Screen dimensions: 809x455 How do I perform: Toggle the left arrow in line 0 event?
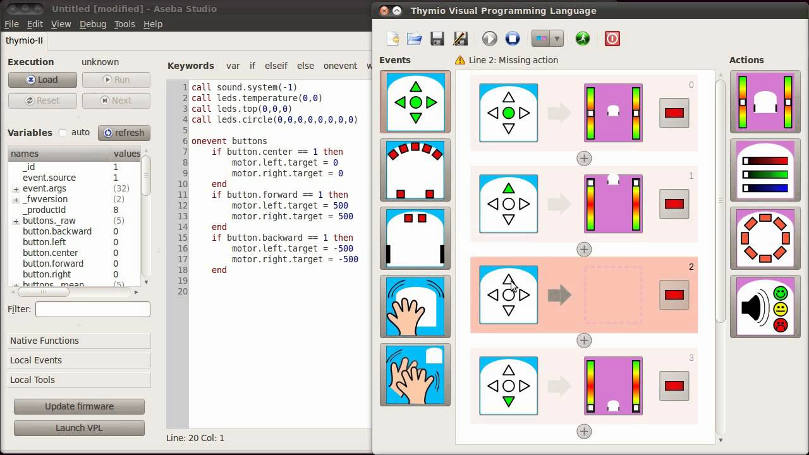[493, 113]
